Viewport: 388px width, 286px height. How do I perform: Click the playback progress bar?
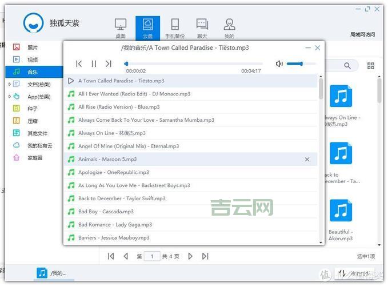pyautogui.click(x=194, y=63)
